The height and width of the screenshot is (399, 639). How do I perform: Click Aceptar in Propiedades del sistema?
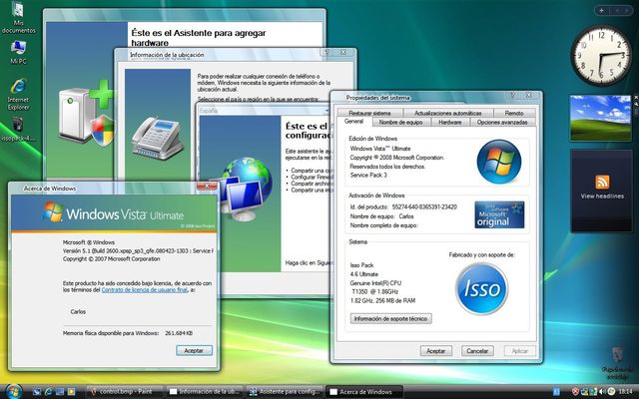point(435,350)
